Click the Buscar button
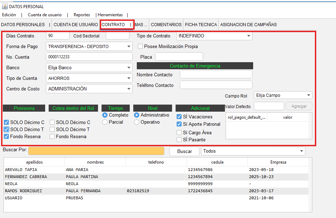The height and width of the screenshot is (218, 336). pos(184,151)
